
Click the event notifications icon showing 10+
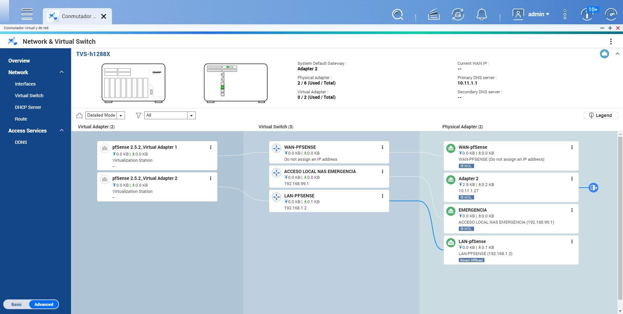(x=587, y=14)
